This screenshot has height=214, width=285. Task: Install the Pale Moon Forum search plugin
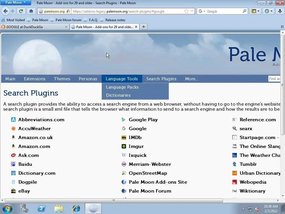pyautogui.click(x=150, y=191)
